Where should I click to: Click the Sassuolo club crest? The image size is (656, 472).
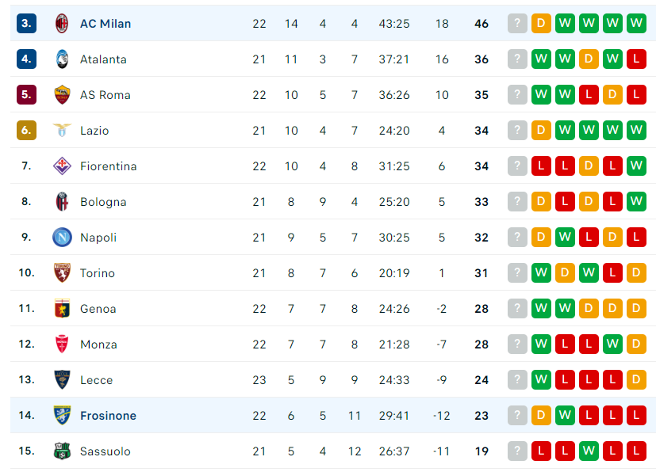(62, 451)
